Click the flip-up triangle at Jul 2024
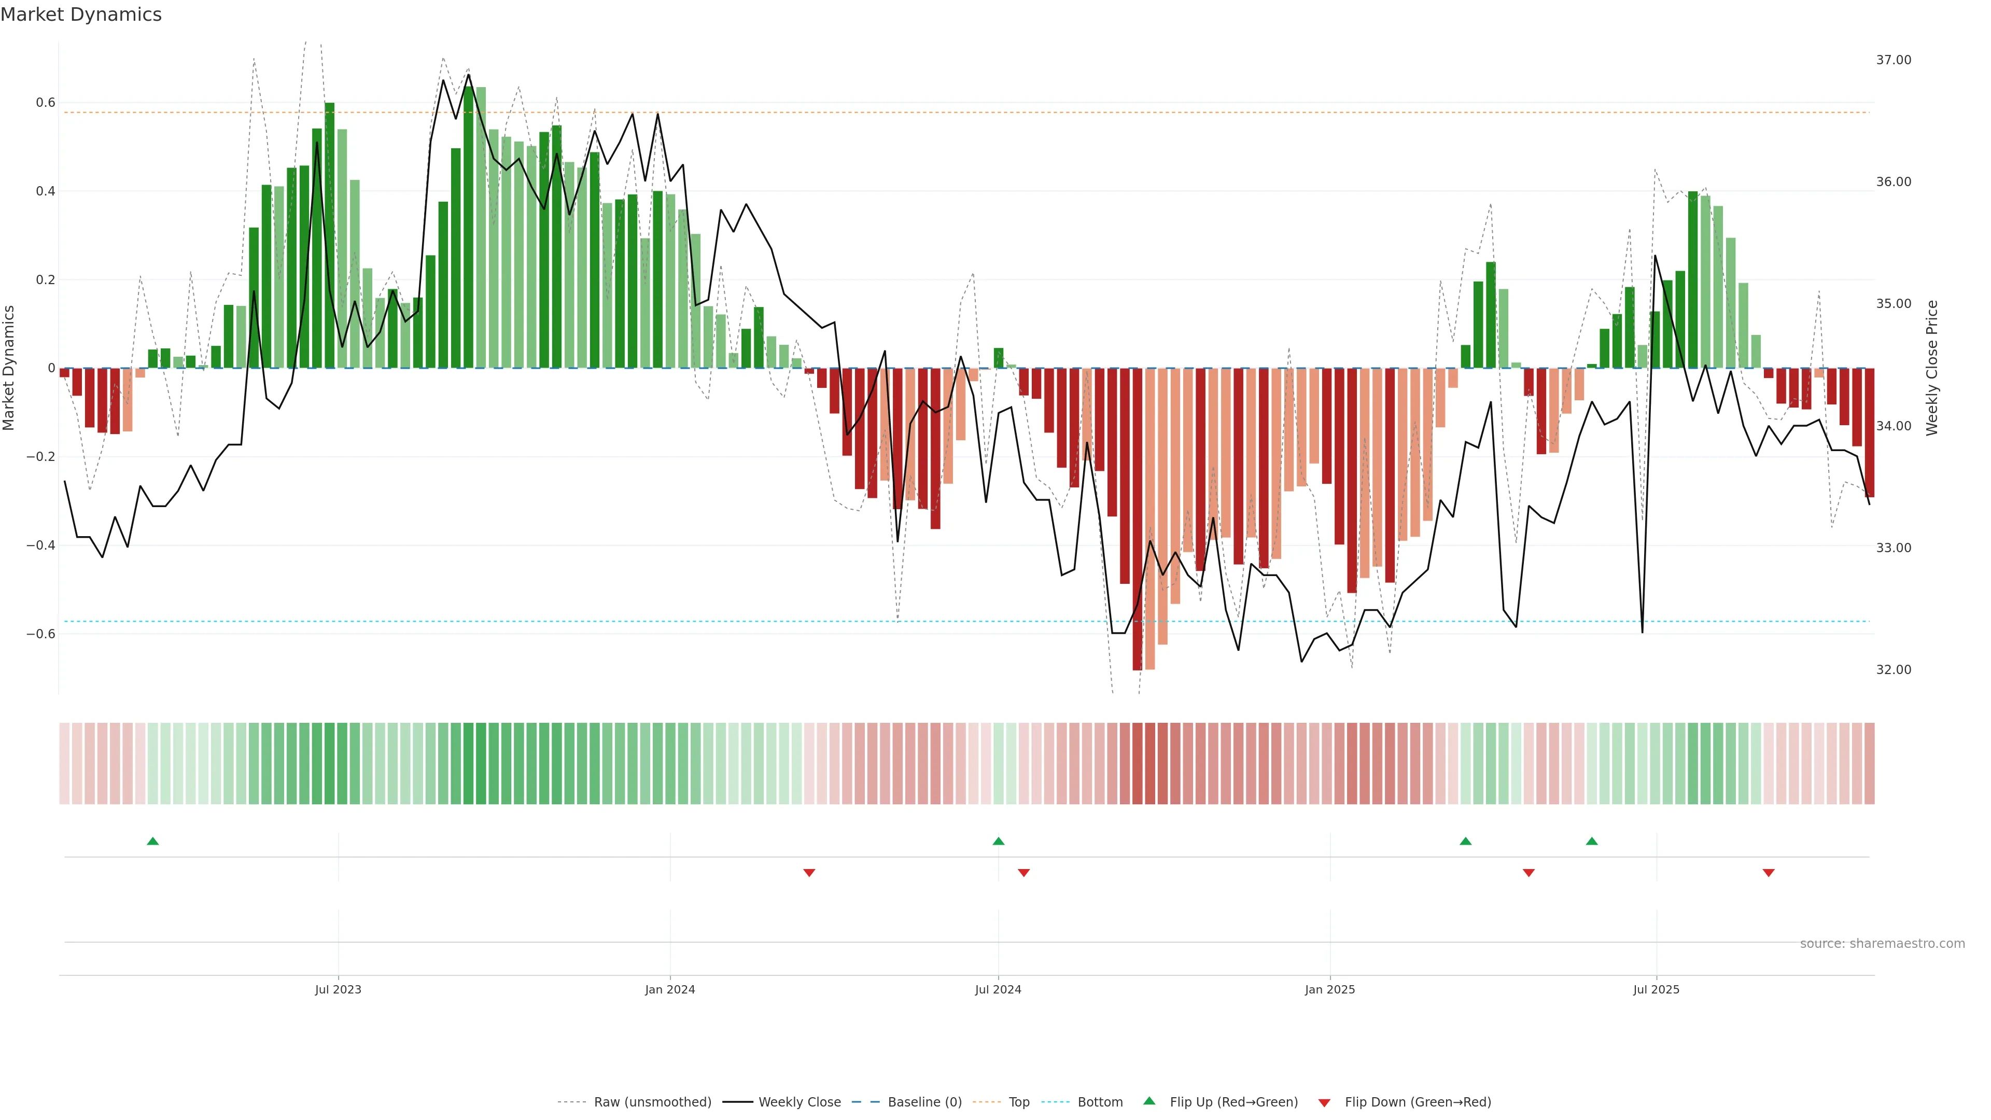This screenshot has height=1120, width=1991. (x=998, y=841)
